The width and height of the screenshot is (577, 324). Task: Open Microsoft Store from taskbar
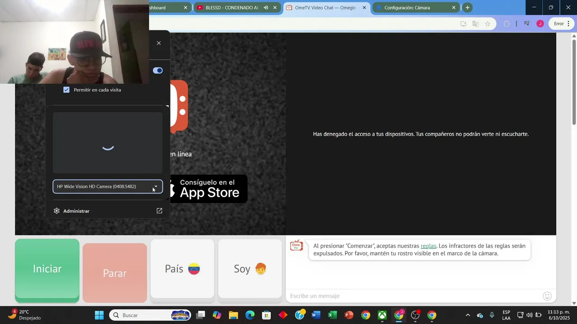[266, 315]
